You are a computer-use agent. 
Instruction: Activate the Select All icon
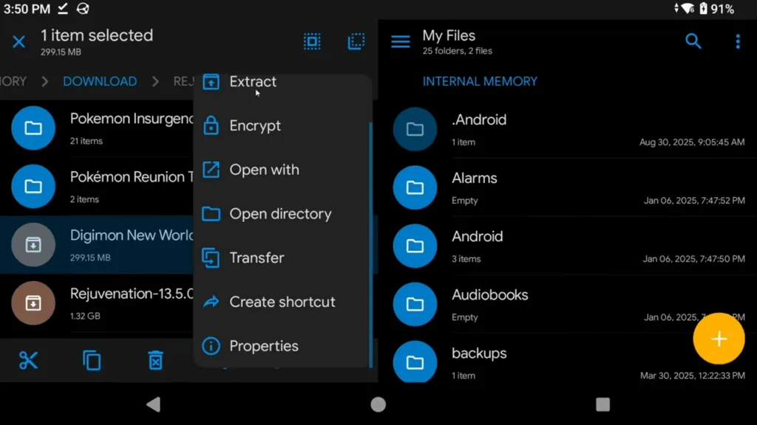(312, 41)
